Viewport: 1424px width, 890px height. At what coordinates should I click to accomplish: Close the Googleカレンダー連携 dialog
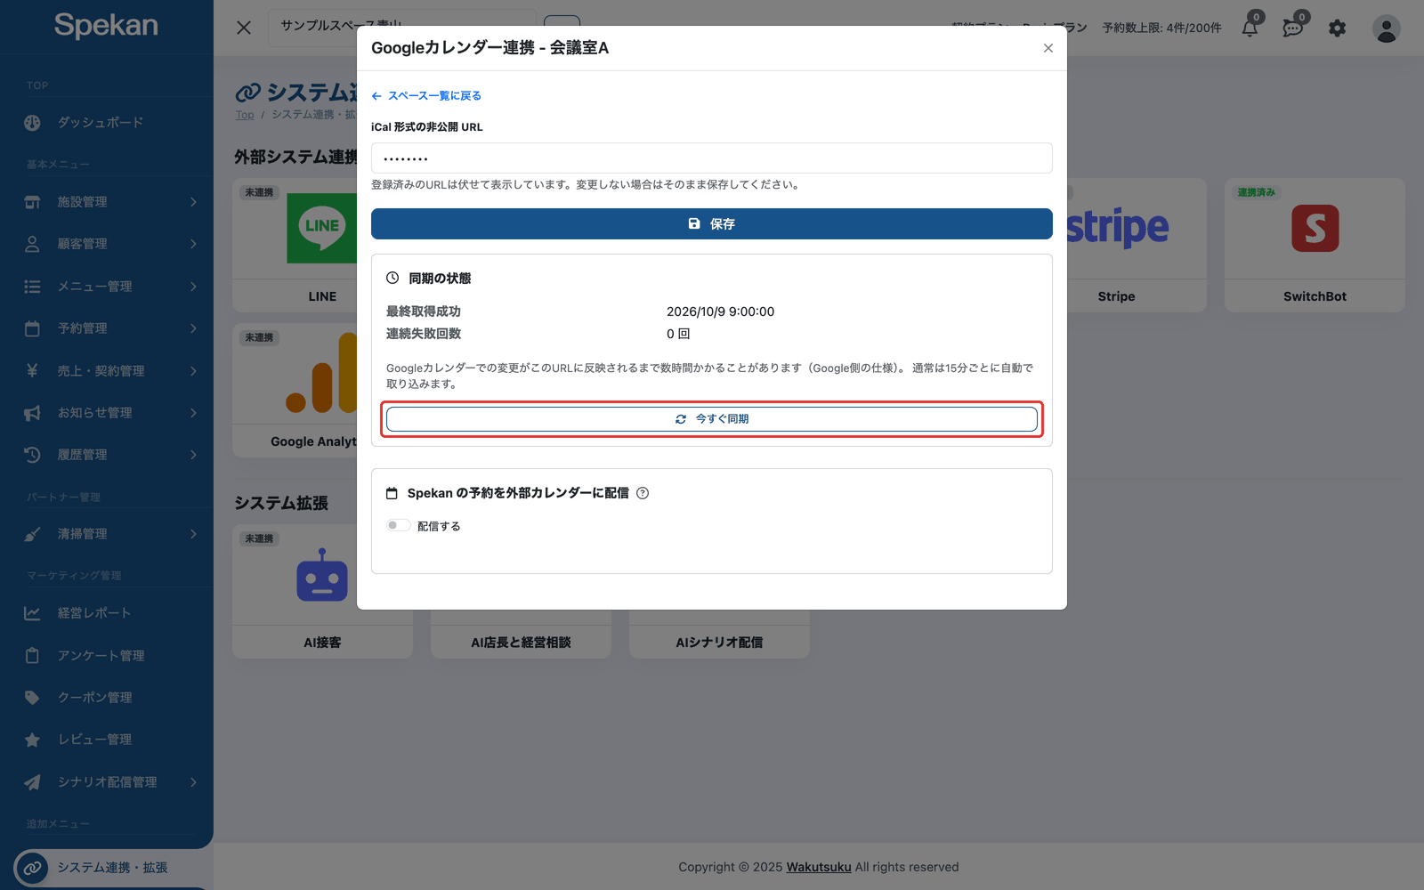1048,48
